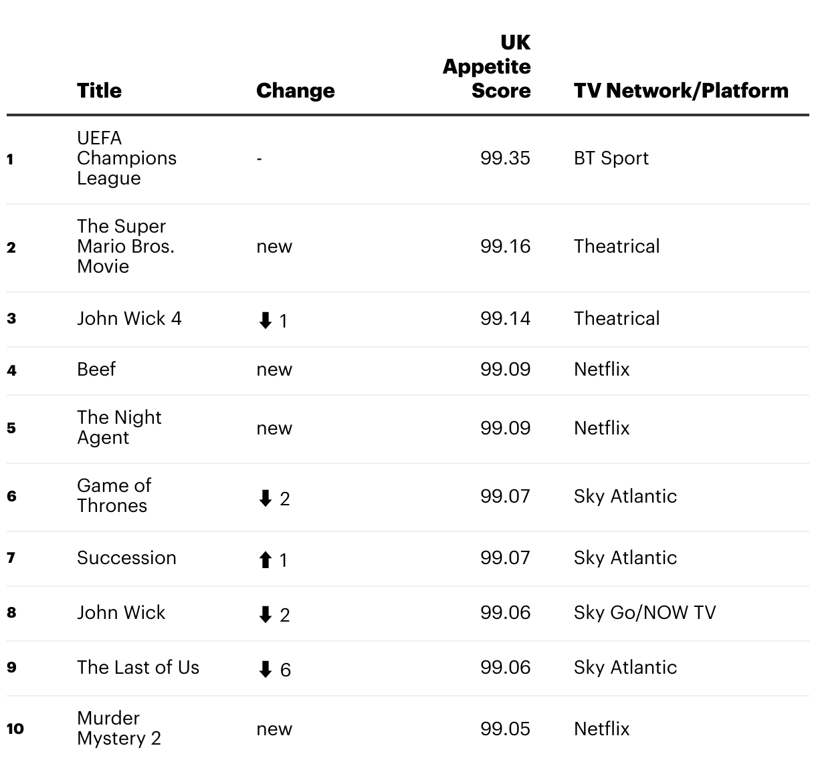
Task: Click the 99.35 score value
Action: [505, 158]
